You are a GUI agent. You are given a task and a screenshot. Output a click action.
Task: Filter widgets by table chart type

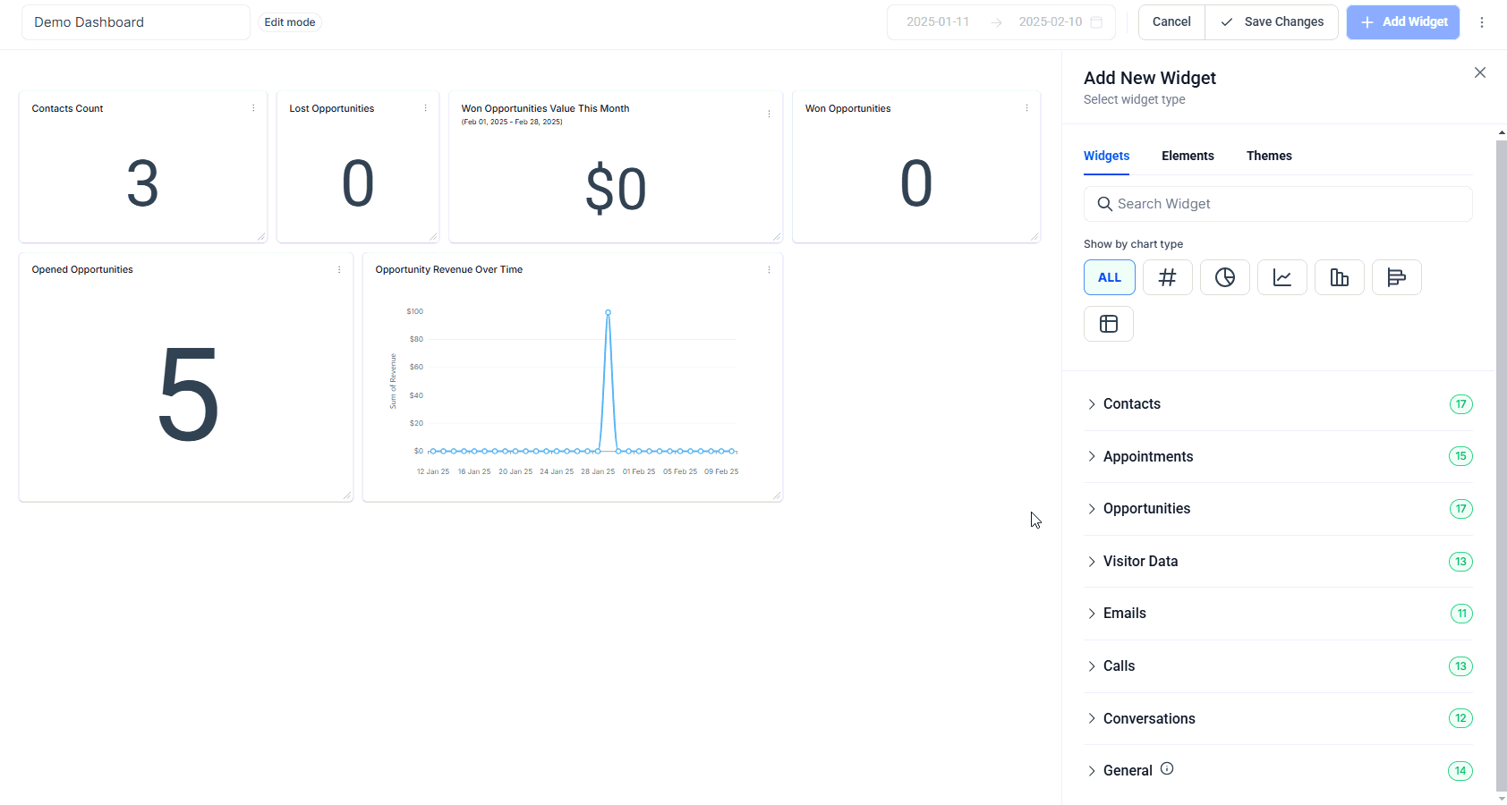[x=1108, y=324]
